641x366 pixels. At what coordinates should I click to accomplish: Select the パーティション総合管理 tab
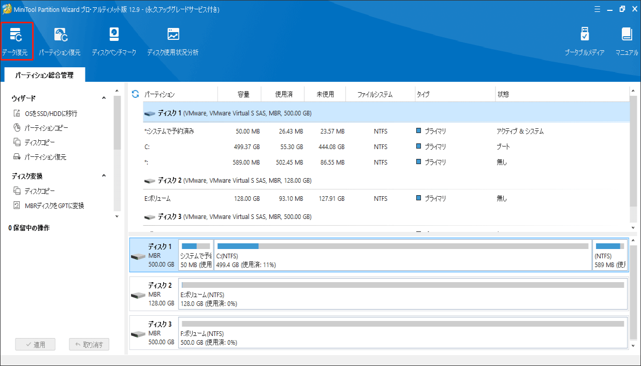[x=45, y=75]
